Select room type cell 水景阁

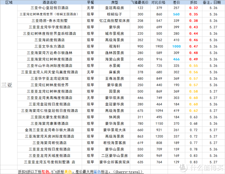click(114, 66)
